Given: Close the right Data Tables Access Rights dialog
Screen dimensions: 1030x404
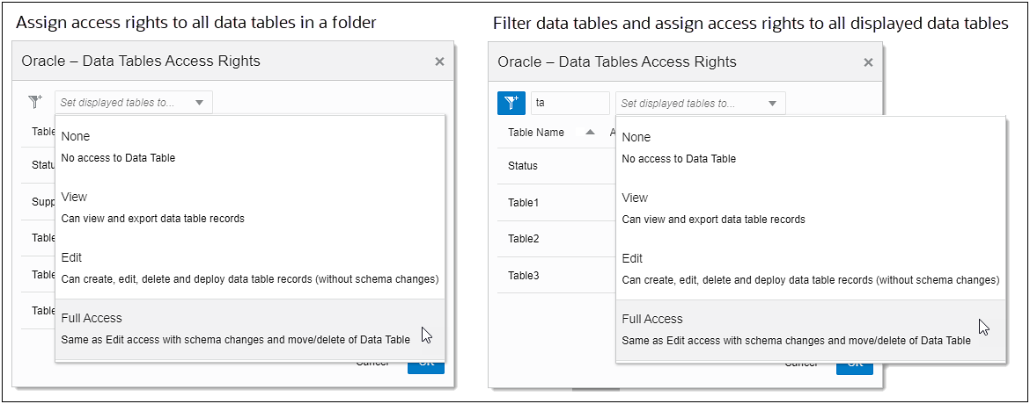Looking at the screenshot, I should (x=868, y=62).
